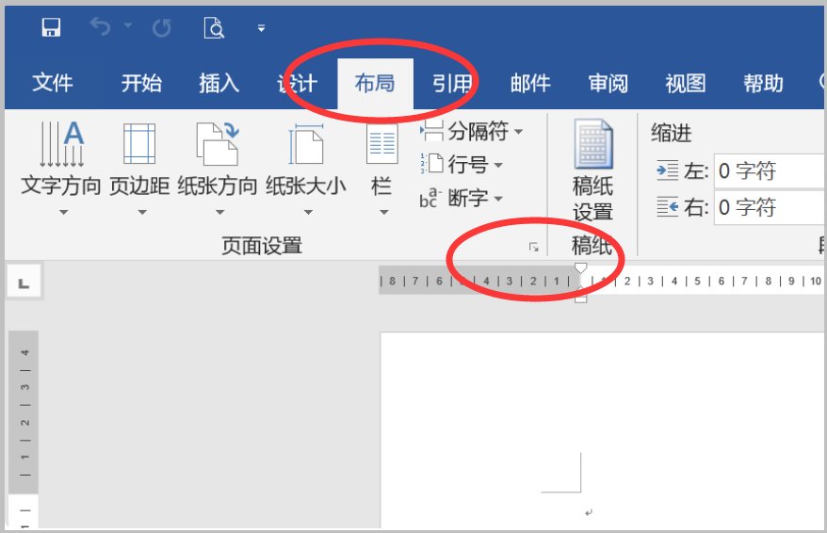Switch to the 邮件 tab
Viewport: 827px width, 533px height.
pyautogui.click(x=530, y=83)
